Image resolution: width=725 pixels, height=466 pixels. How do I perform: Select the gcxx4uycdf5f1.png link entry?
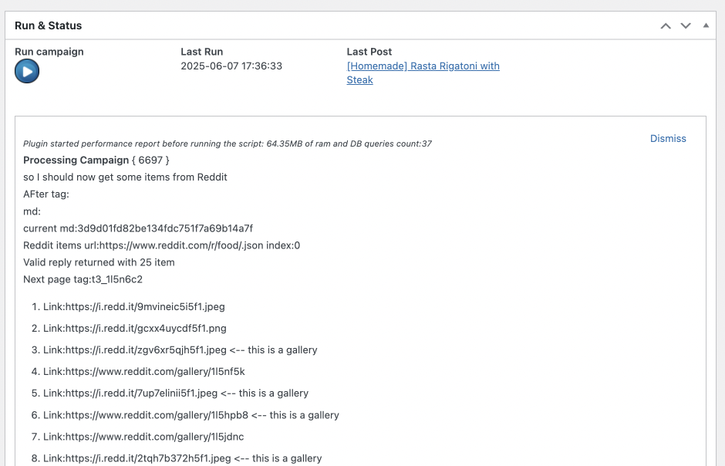pos(134,328)
